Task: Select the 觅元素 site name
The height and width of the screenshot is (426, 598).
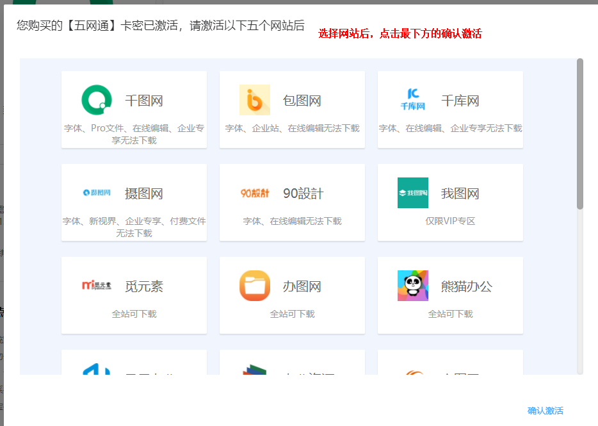Action: 144,286
